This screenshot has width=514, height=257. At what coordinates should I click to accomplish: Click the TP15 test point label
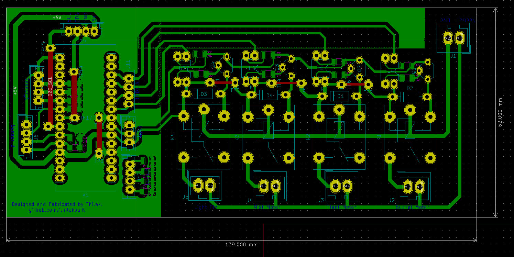point(43,48)
